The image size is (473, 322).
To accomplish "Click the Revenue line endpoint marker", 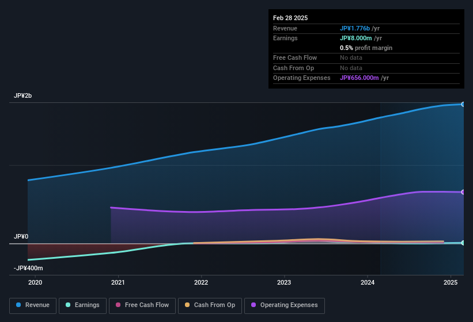I will pyautogui.click(x=463, y=105).
